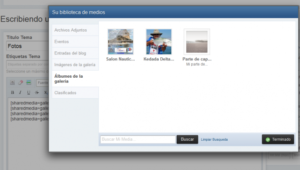This screenshot has height=170, width=300.
Task: Open the Archivos Adjuntos tab
Action: tap(75, 30)
